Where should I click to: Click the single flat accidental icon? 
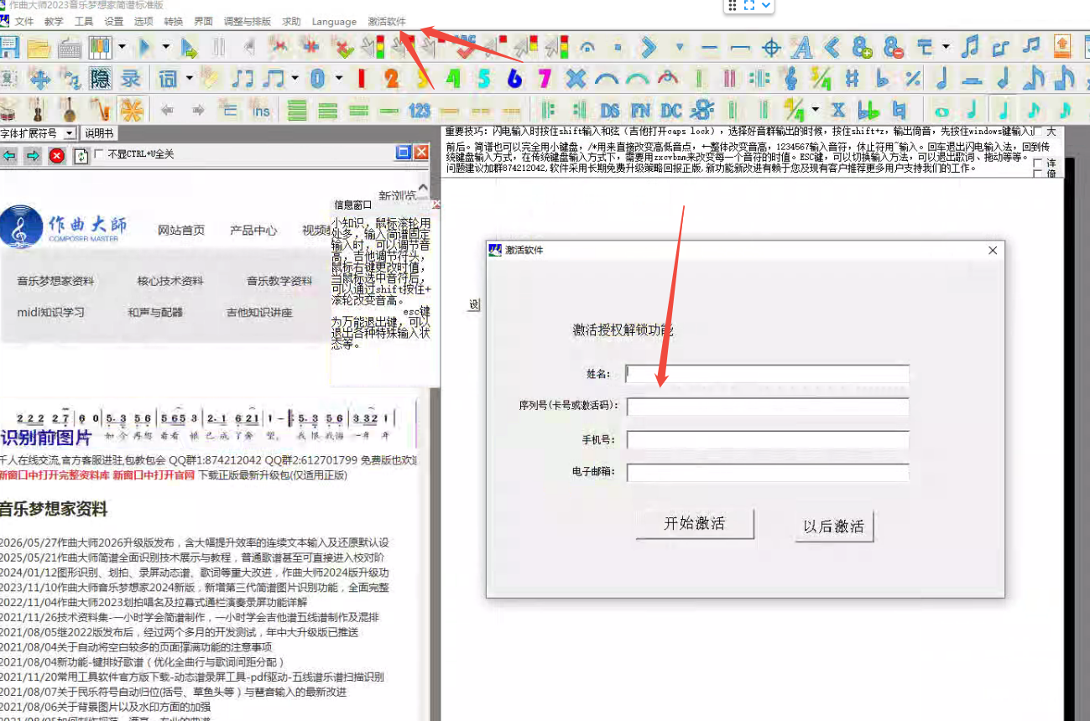[x=882, y=79]
